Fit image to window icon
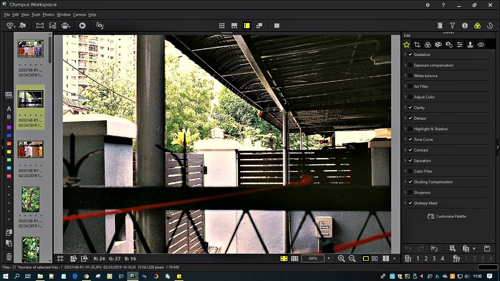Viewport: 500px width, 281px height. pos(284,258)
